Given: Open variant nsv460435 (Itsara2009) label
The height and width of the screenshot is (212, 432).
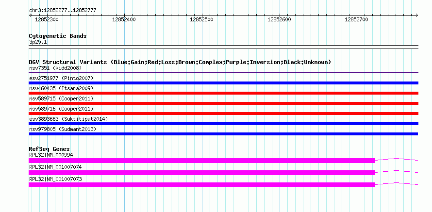Looking at the screenshot, I should tap(61, 88).
